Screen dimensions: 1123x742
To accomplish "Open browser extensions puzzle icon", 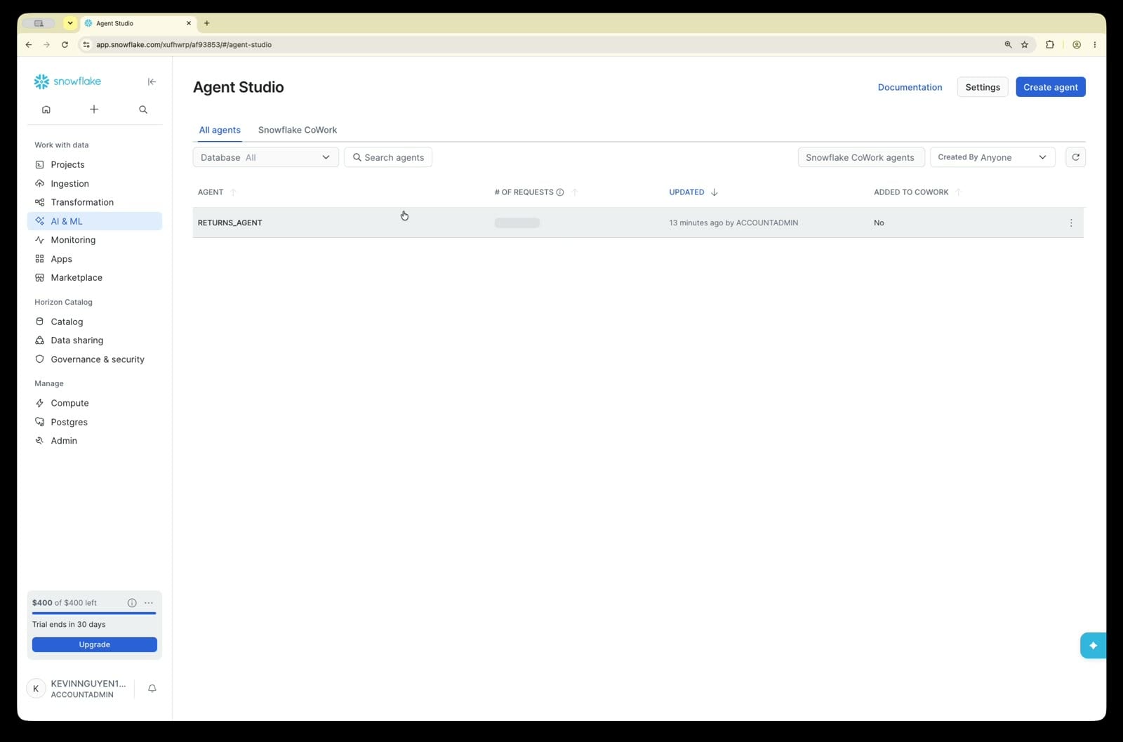I will (x=1050, y=44).
